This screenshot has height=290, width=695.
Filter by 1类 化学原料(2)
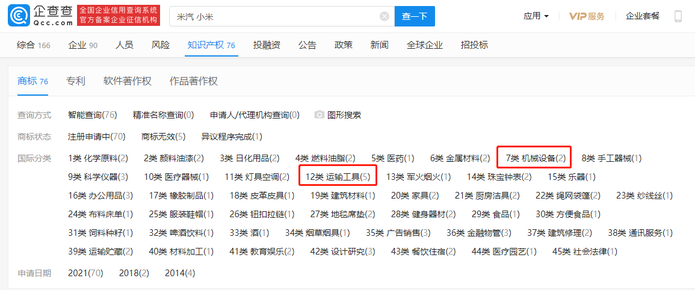[x=99, y=158]
